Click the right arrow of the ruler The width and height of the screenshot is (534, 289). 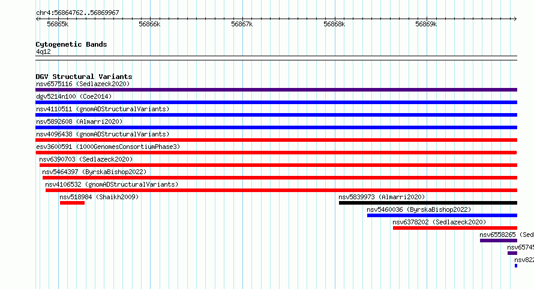[515, 19]
